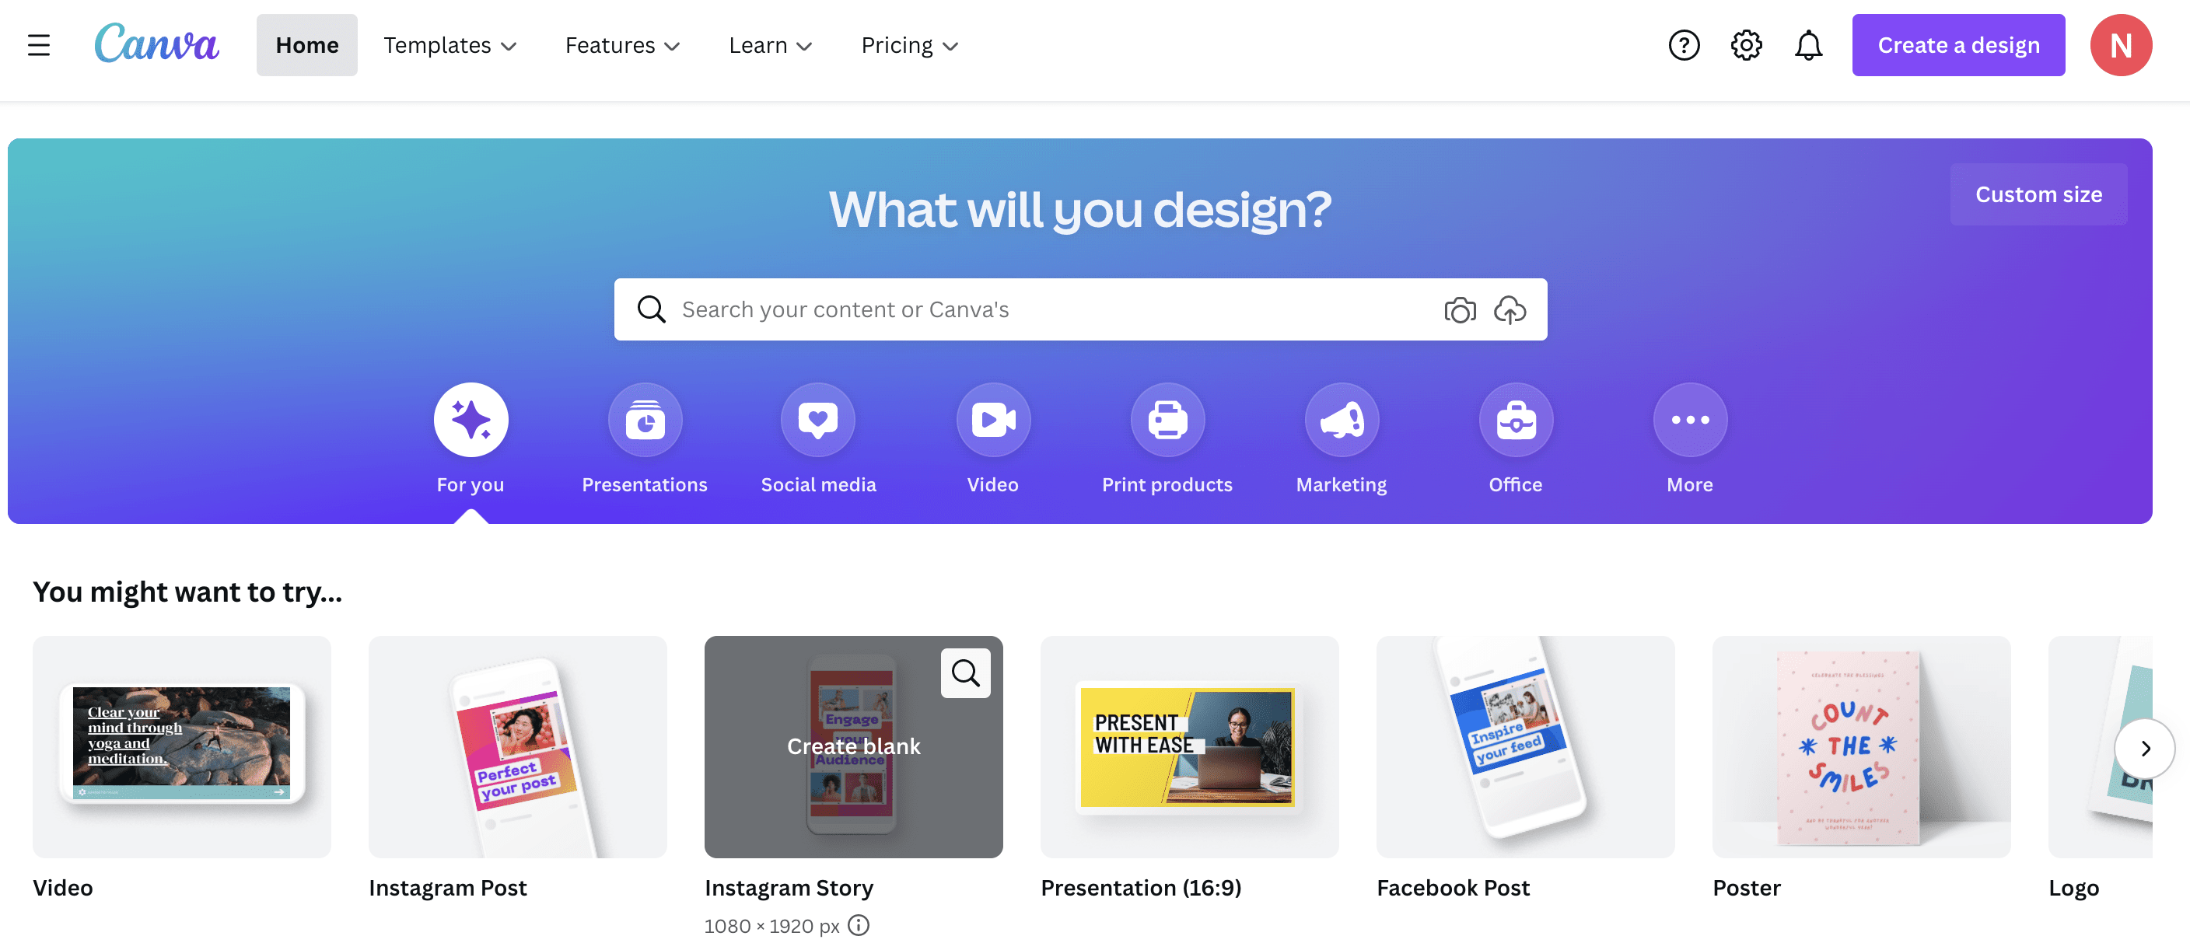Select the For you star icon
The height and width of the screenshot is (950, 2190).
coord(471,417)
